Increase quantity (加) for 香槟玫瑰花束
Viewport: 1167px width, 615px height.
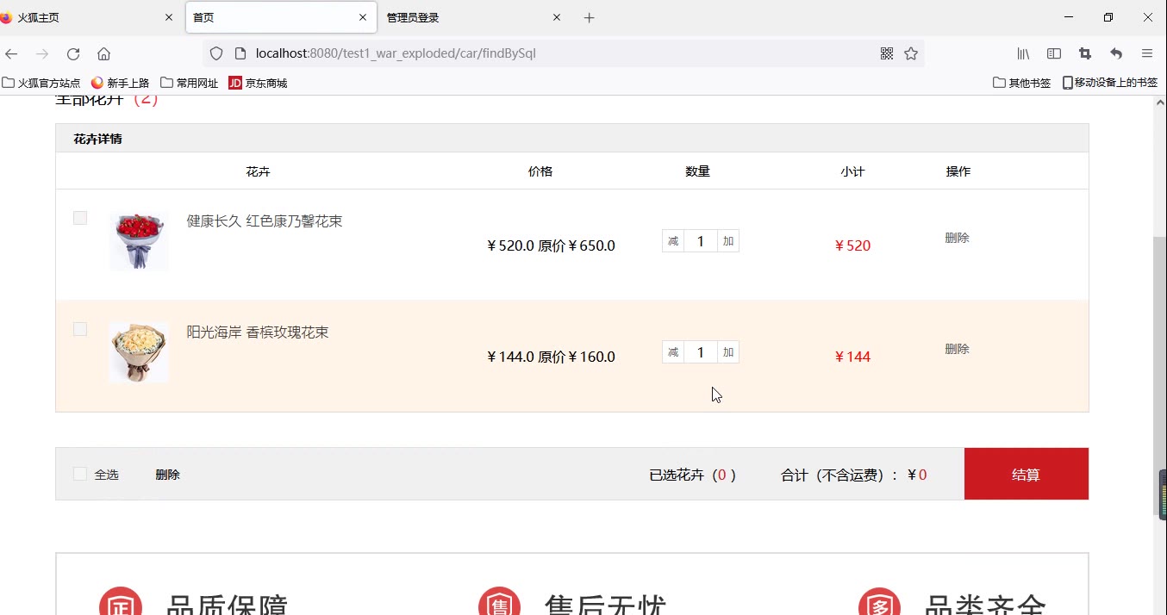tap(728, 352)
